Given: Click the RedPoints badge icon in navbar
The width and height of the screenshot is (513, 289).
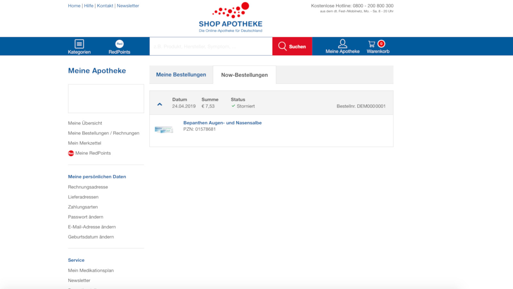Looking at the screenshot, I should [119, 44].
